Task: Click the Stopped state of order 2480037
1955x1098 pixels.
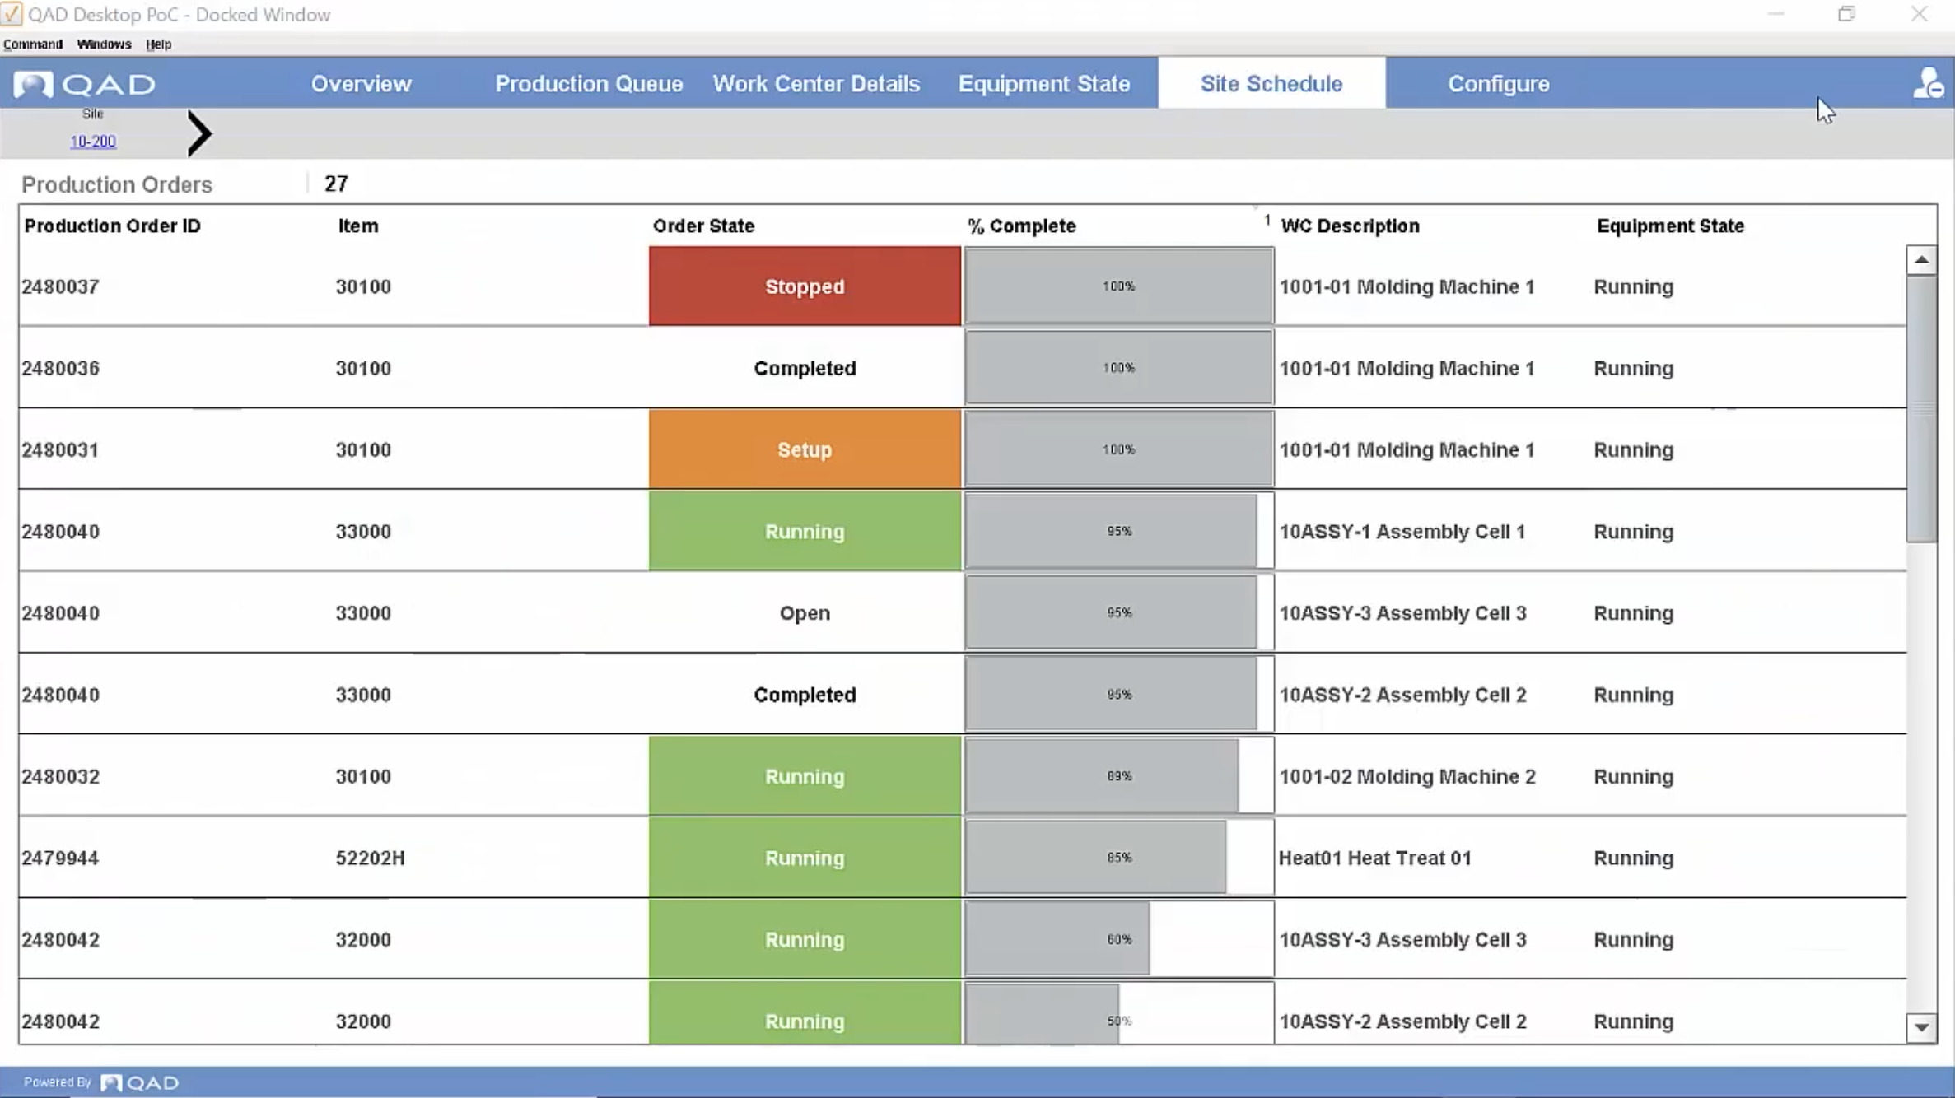Action: click(x=804, y=286)
